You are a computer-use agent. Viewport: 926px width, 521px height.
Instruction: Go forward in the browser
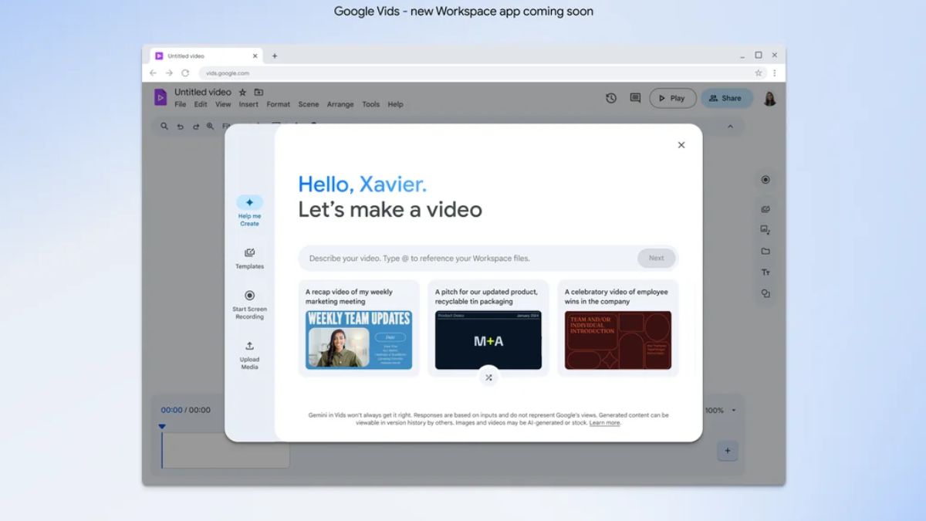coord(169,73)
